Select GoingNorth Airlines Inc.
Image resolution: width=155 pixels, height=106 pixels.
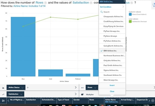tap(112, 46)
